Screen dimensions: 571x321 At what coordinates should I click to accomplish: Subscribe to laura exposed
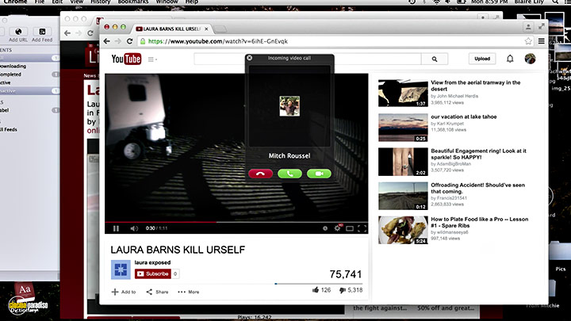[152, 273]
